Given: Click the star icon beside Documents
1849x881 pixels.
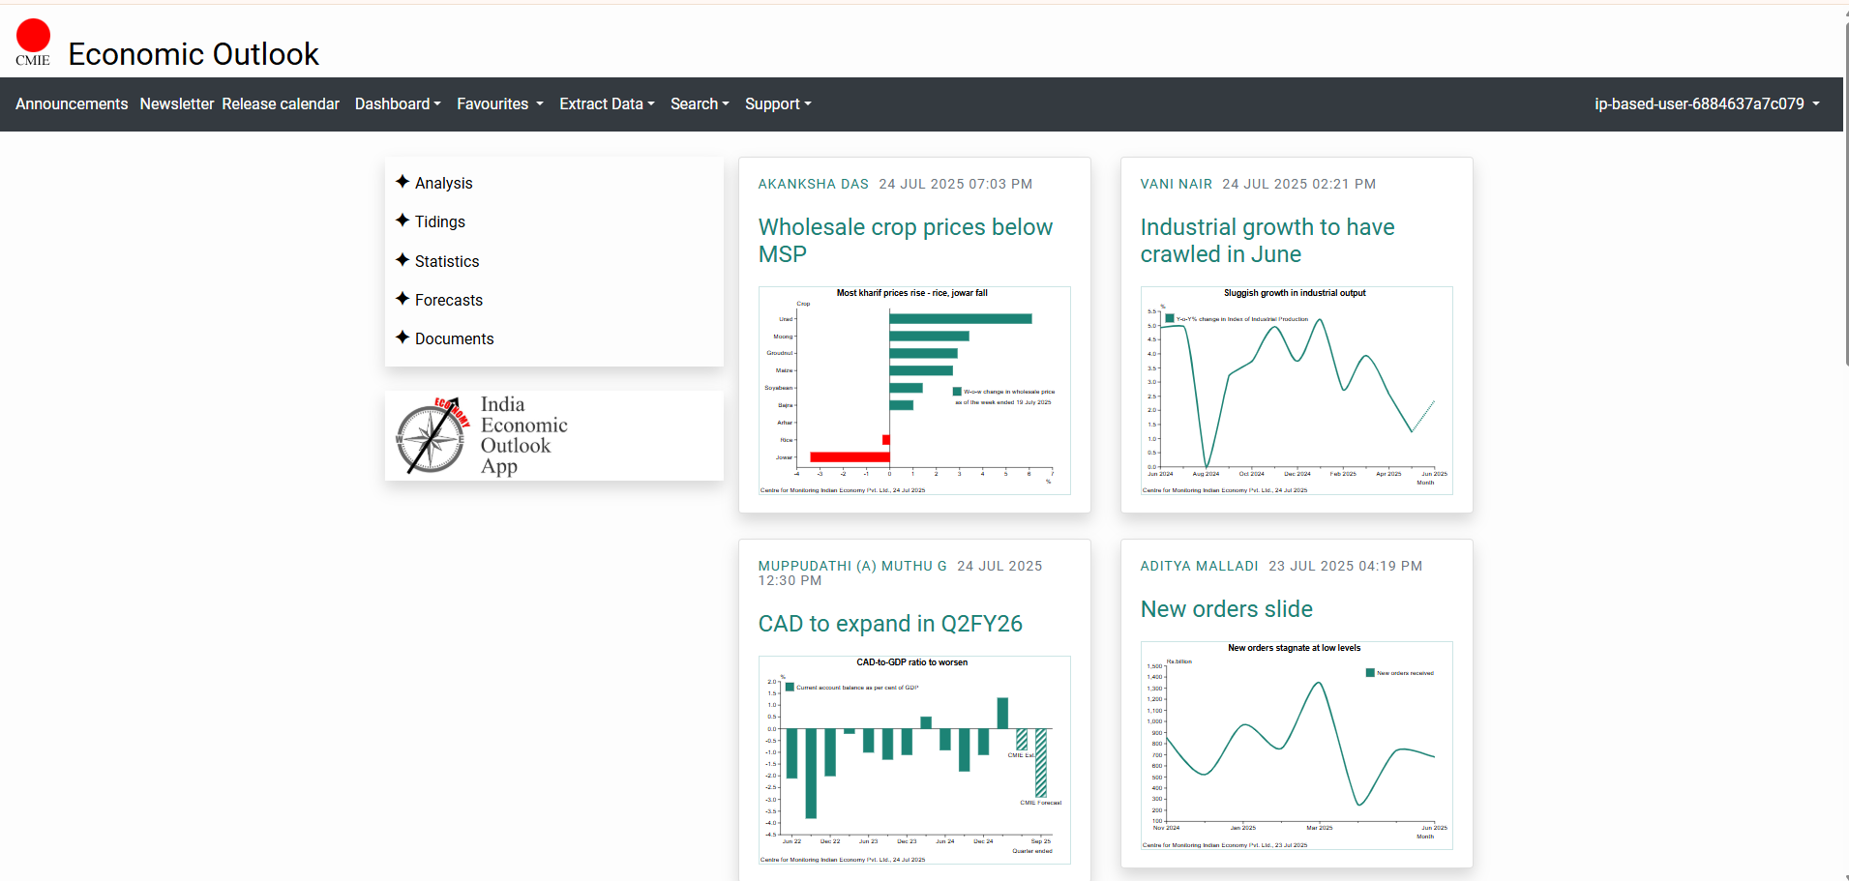Looking at the screenshot, I should 403,338.
